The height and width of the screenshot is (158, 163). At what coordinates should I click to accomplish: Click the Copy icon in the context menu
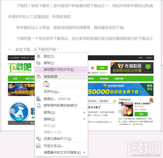click(x=38, y=63)
